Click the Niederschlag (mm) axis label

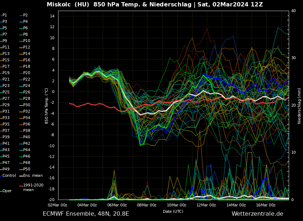(x=299, y=106)
